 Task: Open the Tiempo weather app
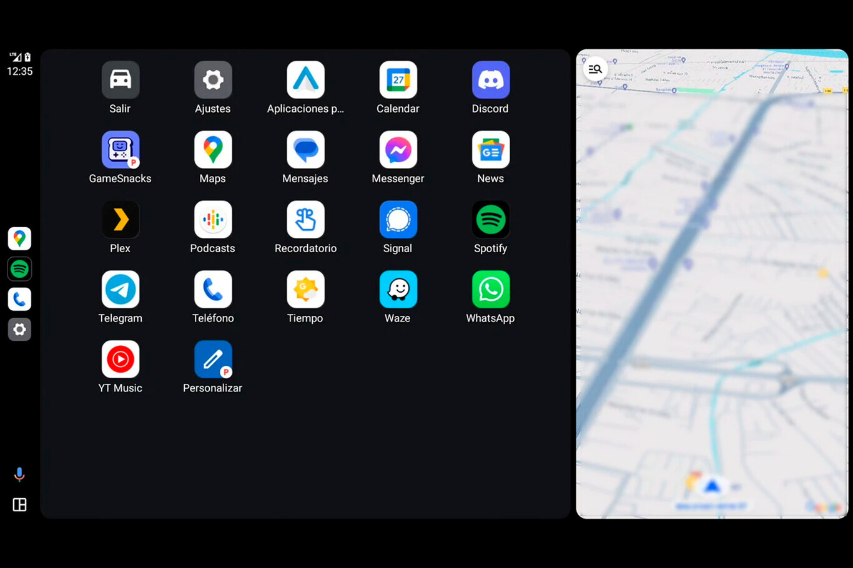point(305,290)
